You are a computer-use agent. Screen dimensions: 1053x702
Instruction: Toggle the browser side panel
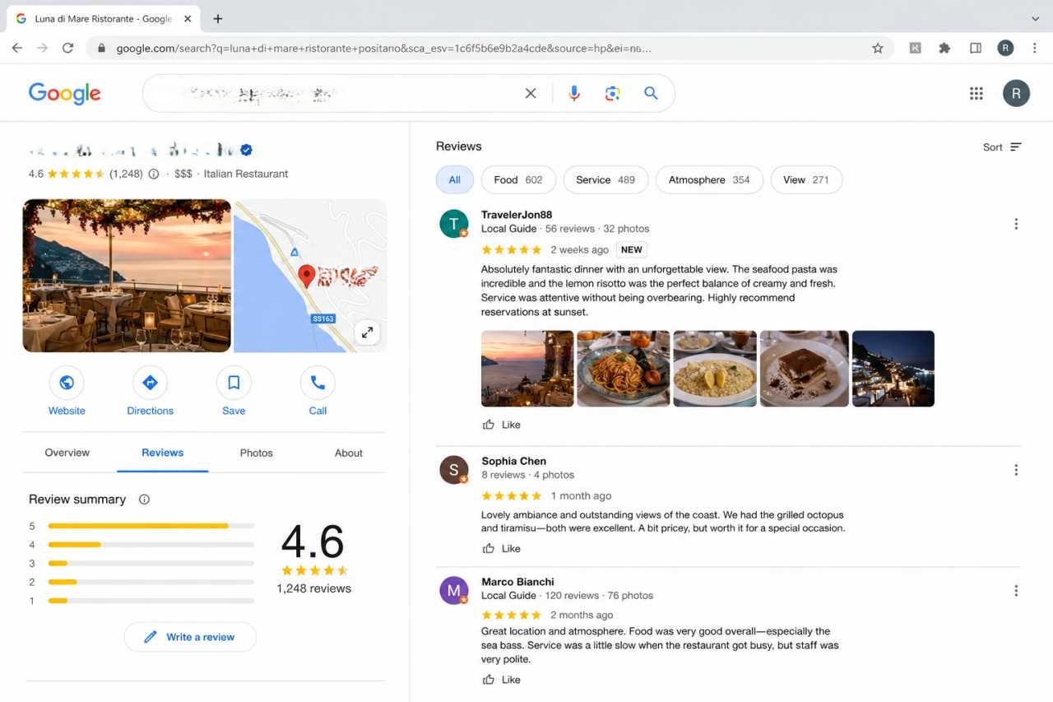click(975, 48)
